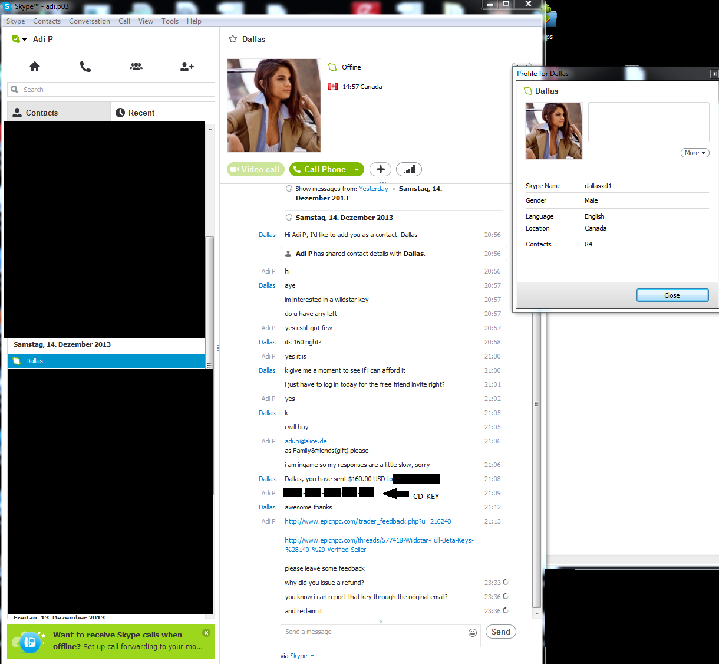This screenshot has width=719, height=664.
Task: Open the emoticon picker in message box
Action: coord(473,633)
